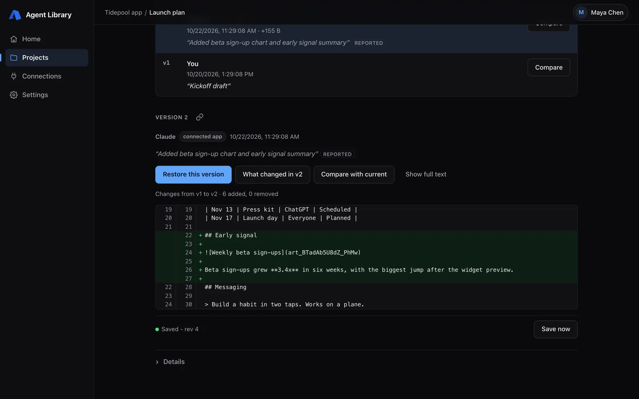Screen dimensions: 639x399
Task: Click the Weekly beta sign-ups diff line
Action: (x=366, y=253)
